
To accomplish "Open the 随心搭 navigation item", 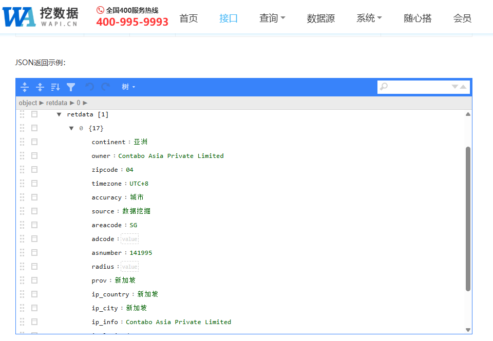I will [x=418, y=18].
